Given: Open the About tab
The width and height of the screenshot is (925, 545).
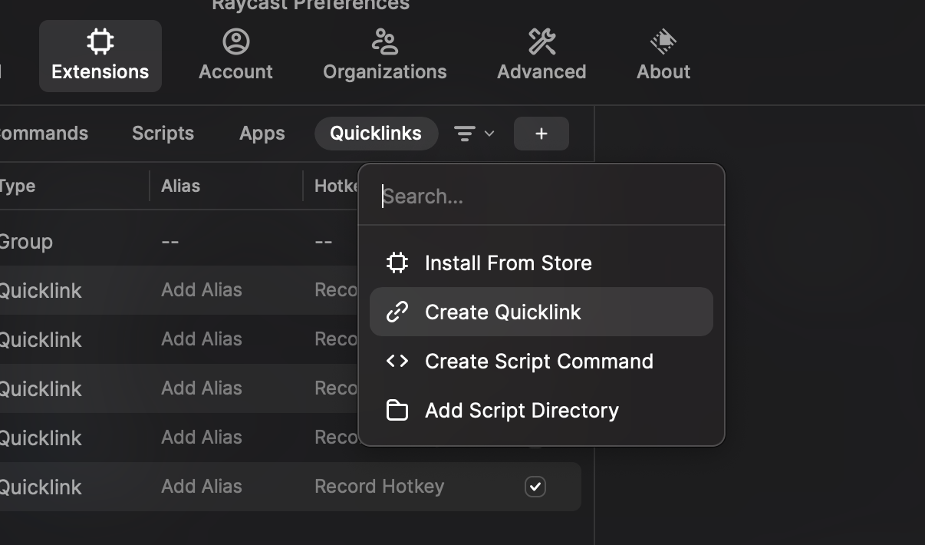Looking at the screenshot, I should [x=663, y=56].
